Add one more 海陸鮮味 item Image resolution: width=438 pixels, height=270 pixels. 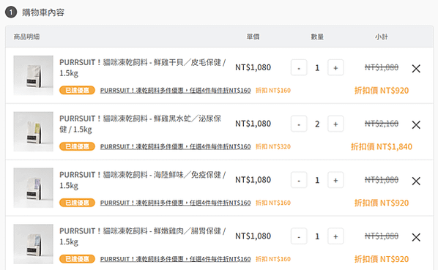[335, 180]
